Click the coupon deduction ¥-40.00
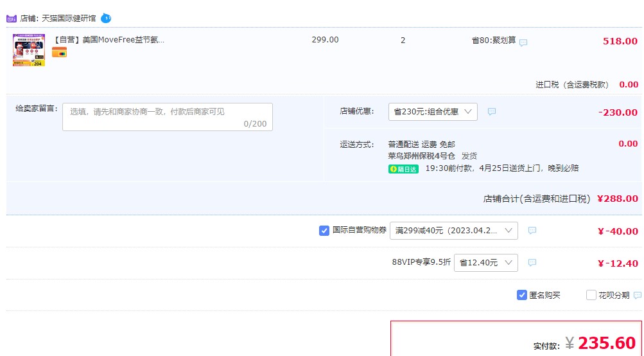The image size is (644, 356). 618,231
